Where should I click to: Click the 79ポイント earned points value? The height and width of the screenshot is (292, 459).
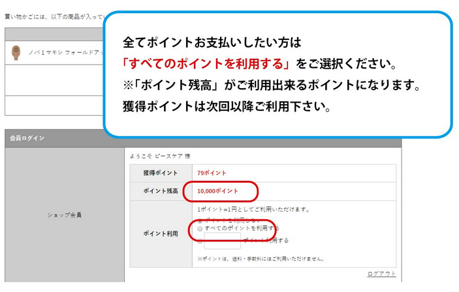click(212, 172)
